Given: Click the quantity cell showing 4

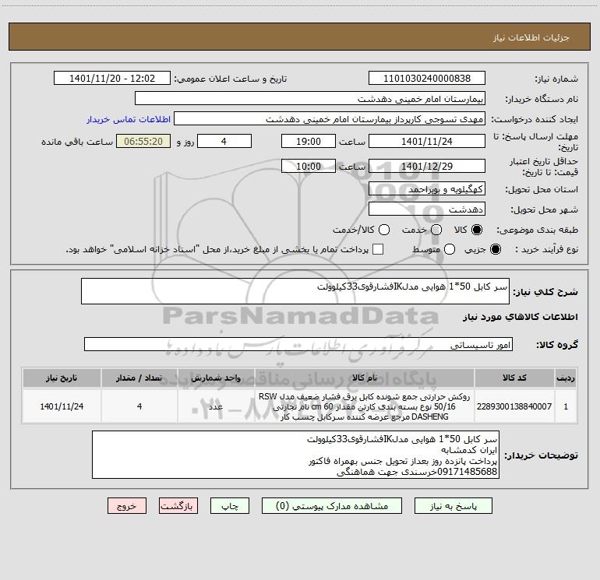Looking at the screenshot, I should [139, 406].
